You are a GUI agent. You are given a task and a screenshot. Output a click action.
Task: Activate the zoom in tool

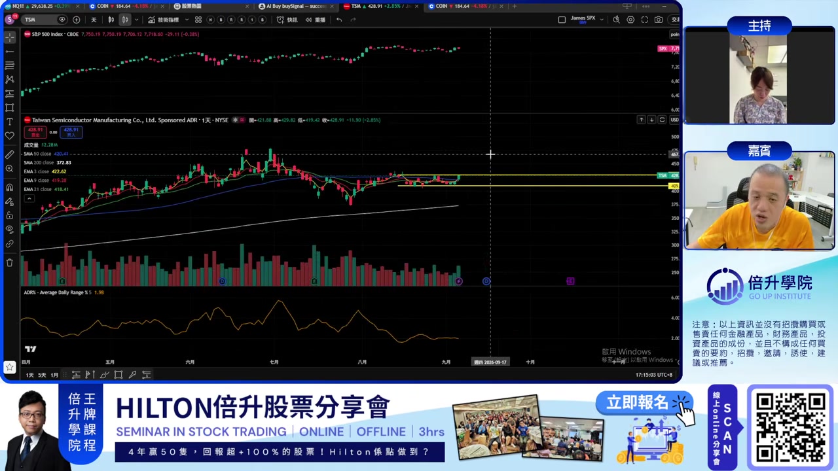(10, 169)
